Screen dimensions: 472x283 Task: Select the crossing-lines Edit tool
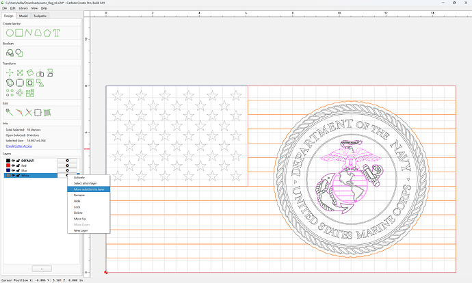click(x=28, y=113)
